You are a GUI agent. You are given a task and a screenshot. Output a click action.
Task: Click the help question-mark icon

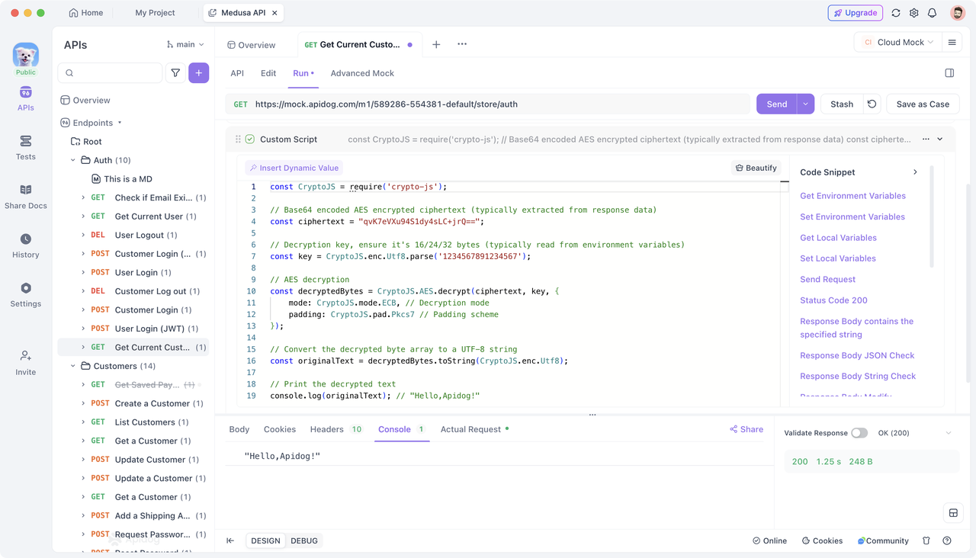click(947, 540)
